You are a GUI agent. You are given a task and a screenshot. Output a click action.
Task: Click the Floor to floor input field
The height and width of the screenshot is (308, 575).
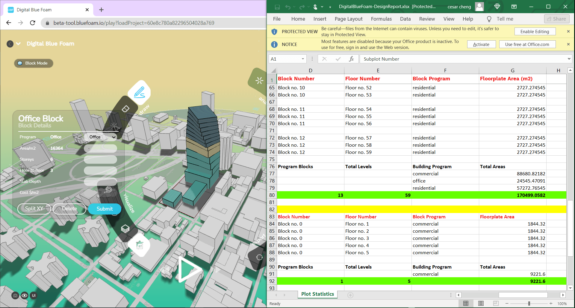[100, 170]
